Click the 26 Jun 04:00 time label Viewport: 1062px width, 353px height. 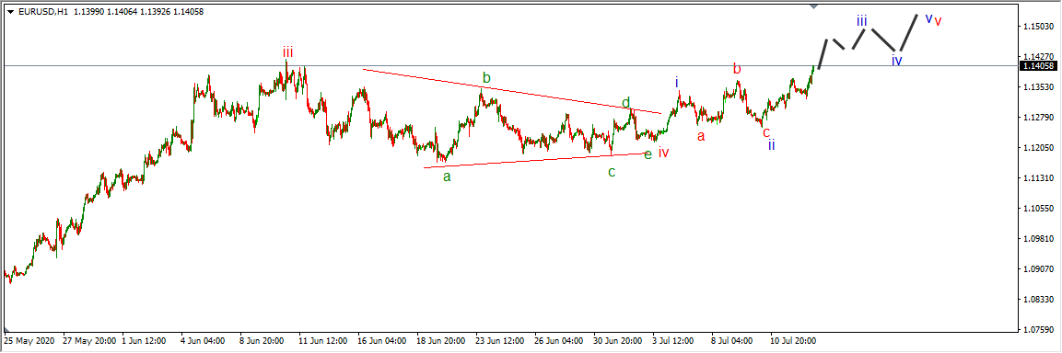click(559, 341)
